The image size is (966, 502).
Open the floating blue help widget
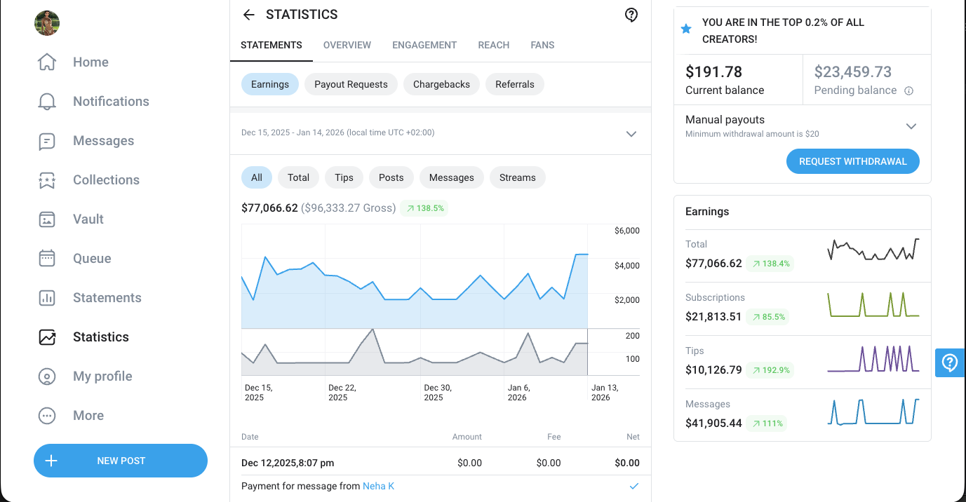[x=950, y=362]
